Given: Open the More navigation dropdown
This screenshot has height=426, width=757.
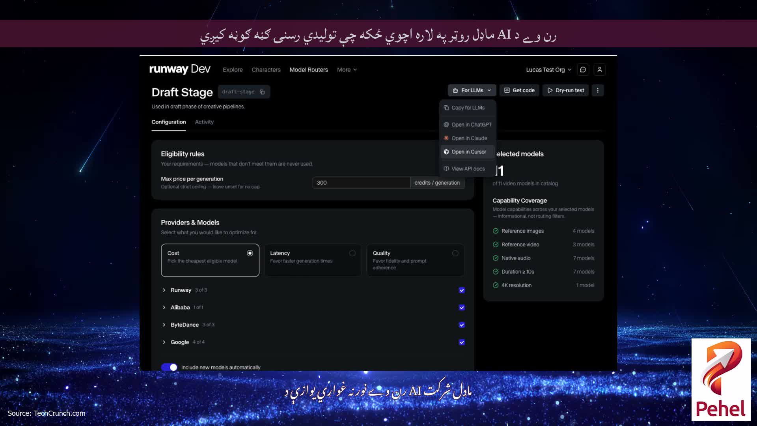Looking at the screenshot, I should pos(347,70).
